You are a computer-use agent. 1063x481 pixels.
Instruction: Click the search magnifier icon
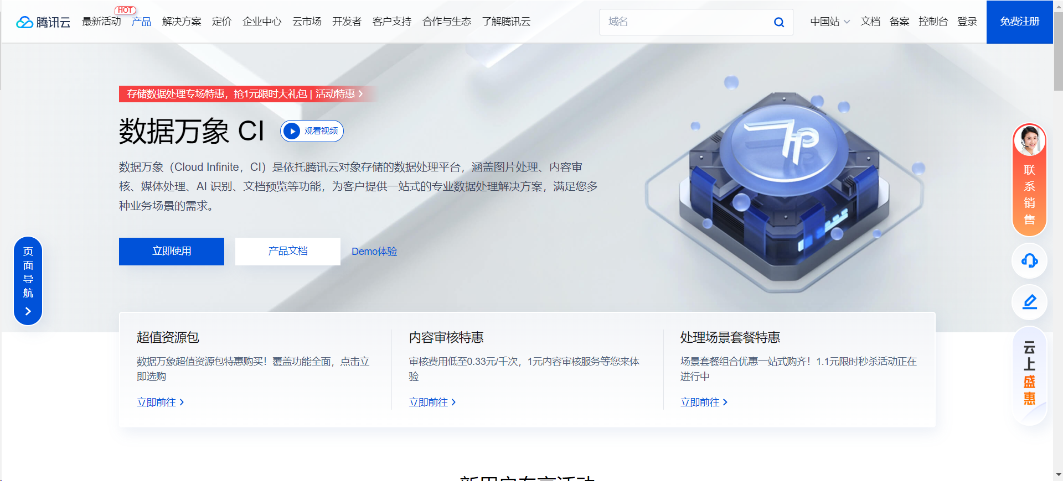(778, 22)
